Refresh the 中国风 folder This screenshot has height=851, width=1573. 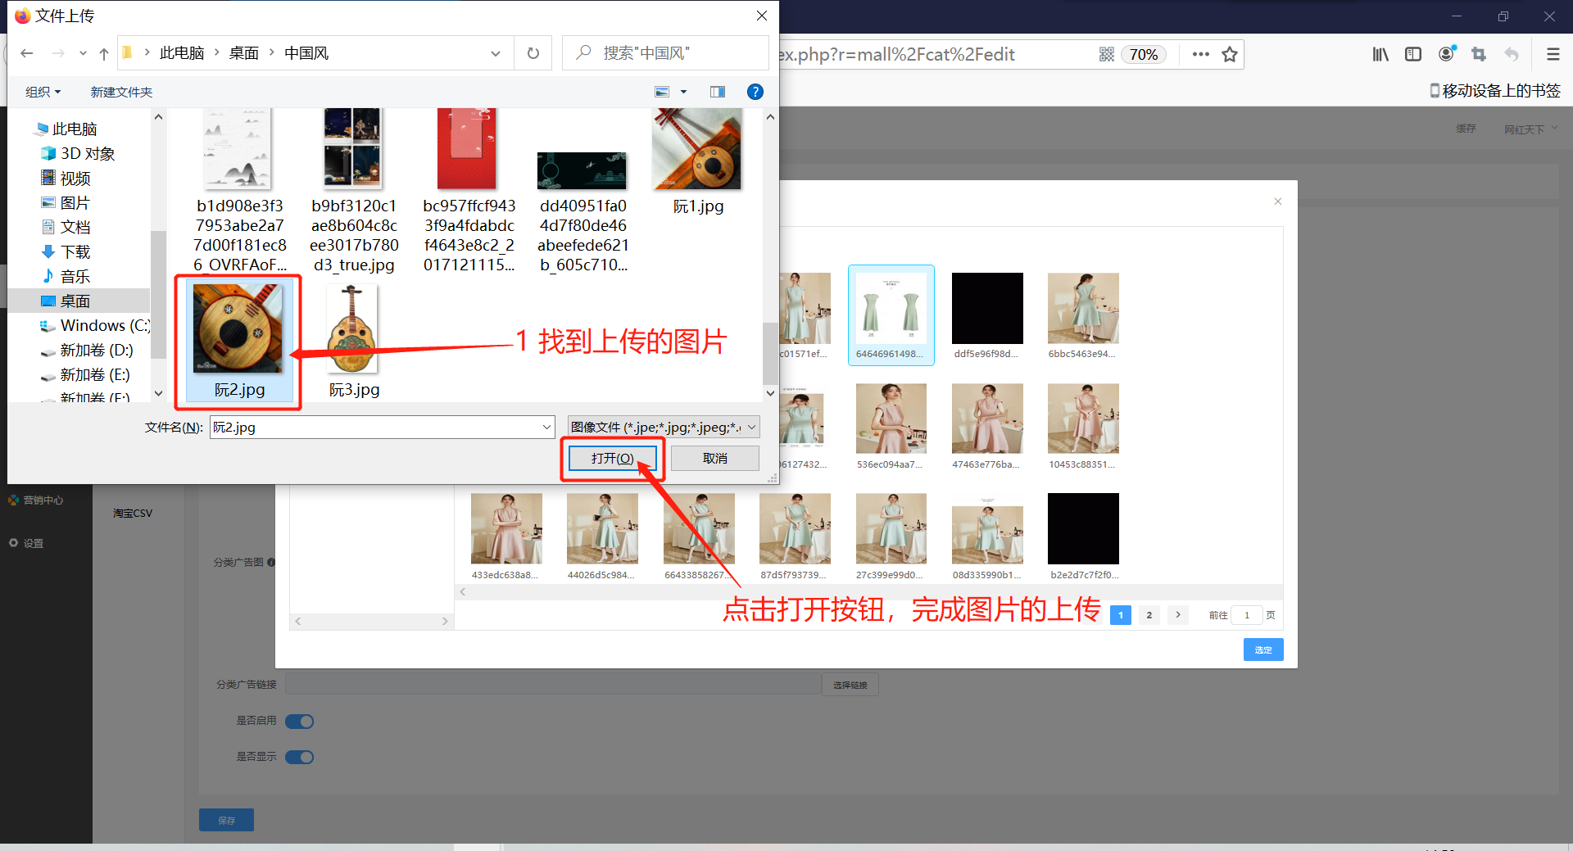pos(533,53)
